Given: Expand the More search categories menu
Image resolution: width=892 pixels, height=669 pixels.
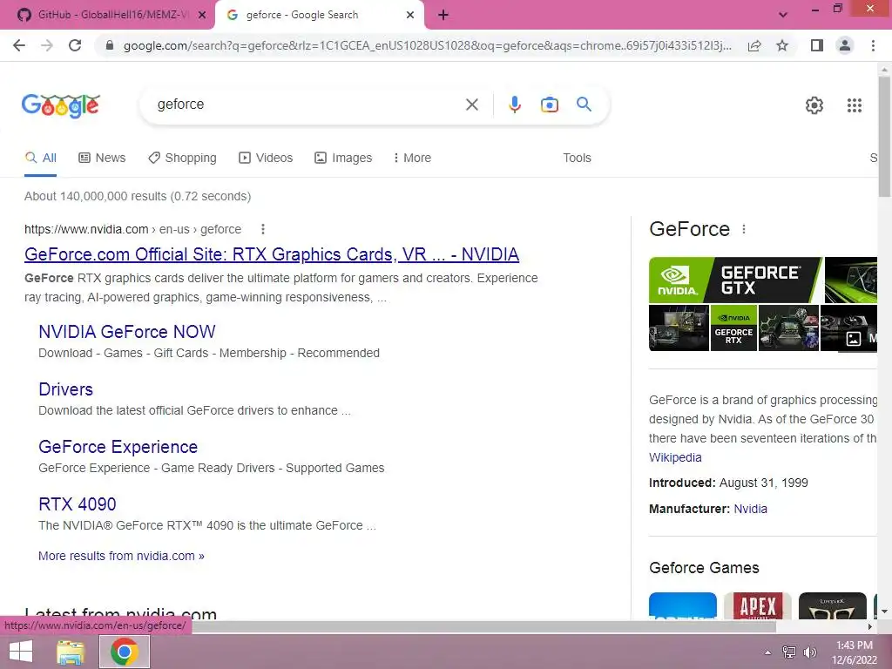Looking at the screenshot, I should pos(412,159).
